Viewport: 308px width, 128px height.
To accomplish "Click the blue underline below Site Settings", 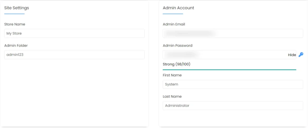I will 14,14.
